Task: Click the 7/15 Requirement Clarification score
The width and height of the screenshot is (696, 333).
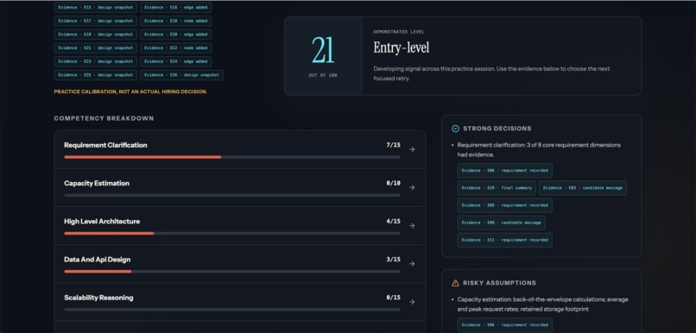Action: coord(393,145)
